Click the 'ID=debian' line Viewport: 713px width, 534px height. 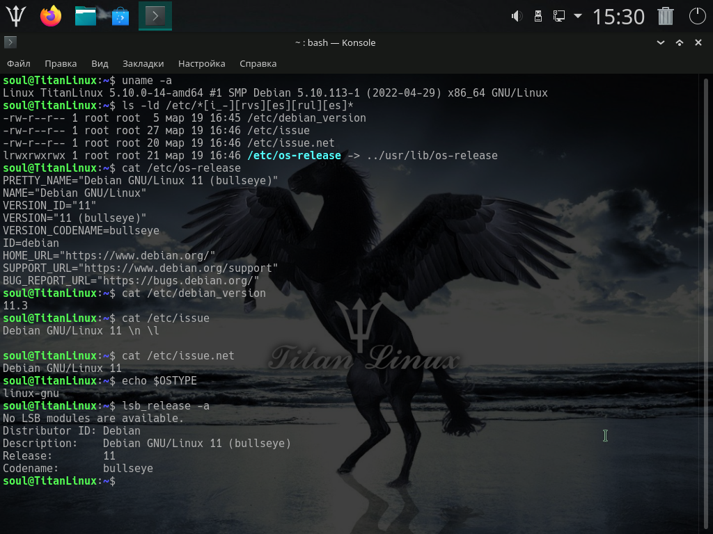click(x=31, y=243)
